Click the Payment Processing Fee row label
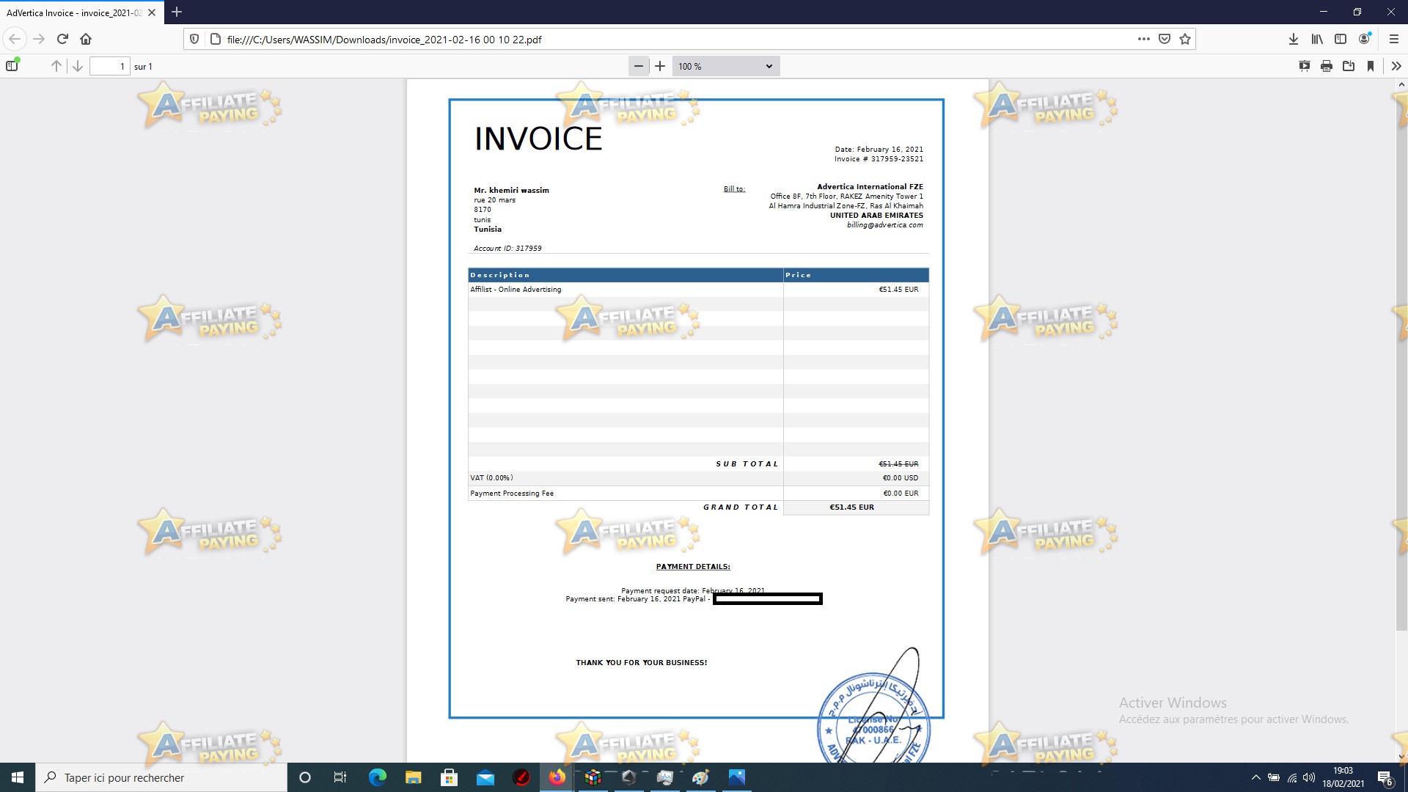The image size is (1408, 792). pos(512,494)
